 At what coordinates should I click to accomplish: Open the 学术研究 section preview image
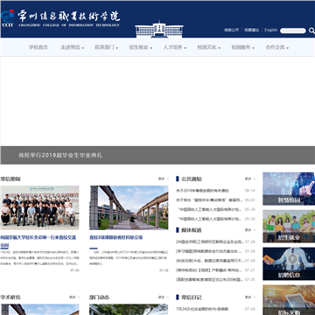[x=39, y=310]
